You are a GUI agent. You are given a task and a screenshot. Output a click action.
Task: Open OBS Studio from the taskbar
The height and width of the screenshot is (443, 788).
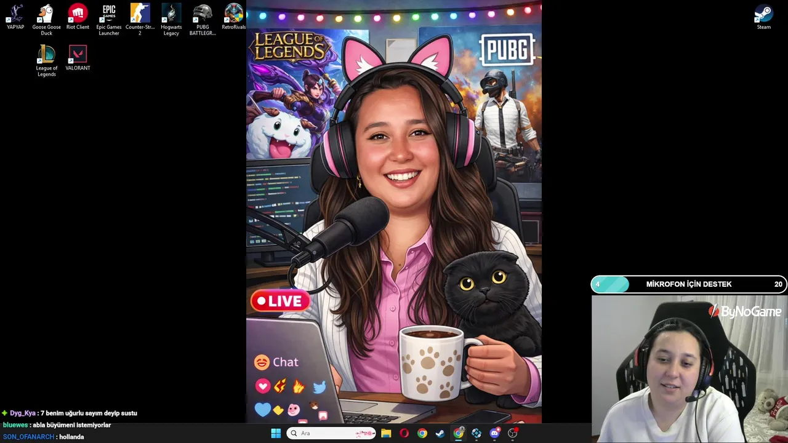point(512,433)
